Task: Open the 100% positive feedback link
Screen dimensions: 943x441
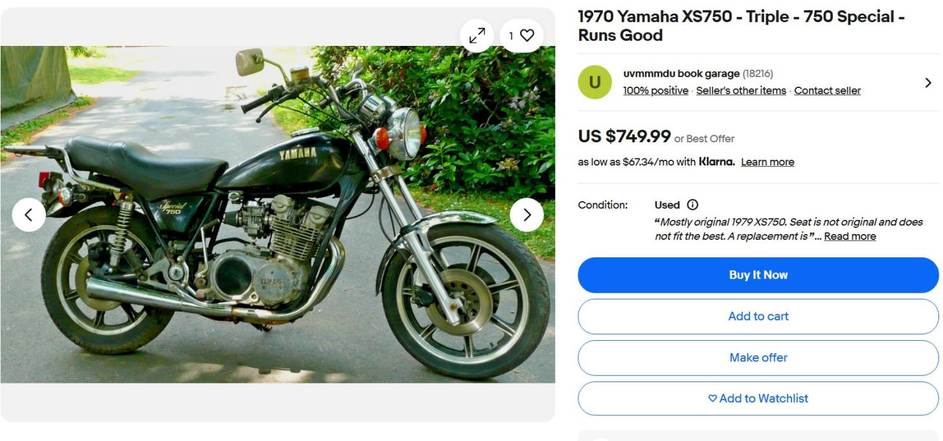Action: [x=655, y=91]
